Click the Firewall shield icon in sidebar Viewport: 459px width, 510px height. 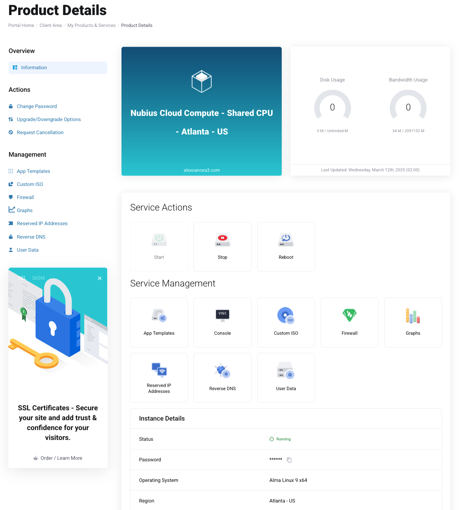point(11,197)
